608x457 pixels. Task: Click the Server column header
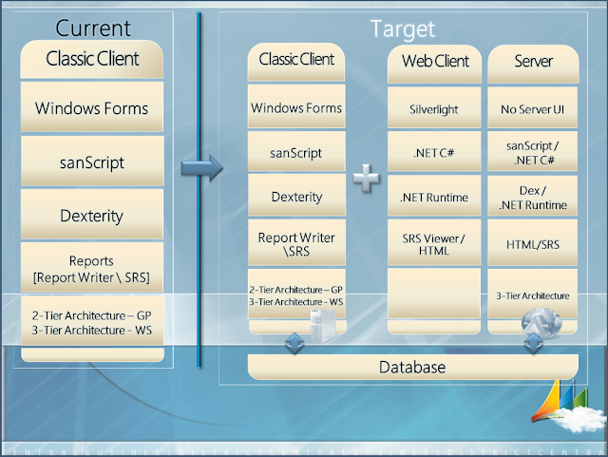coord(533,64)
